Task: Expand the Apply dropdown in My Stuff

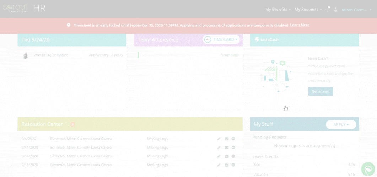Action: pyautogui.click(x=341, y=125)
